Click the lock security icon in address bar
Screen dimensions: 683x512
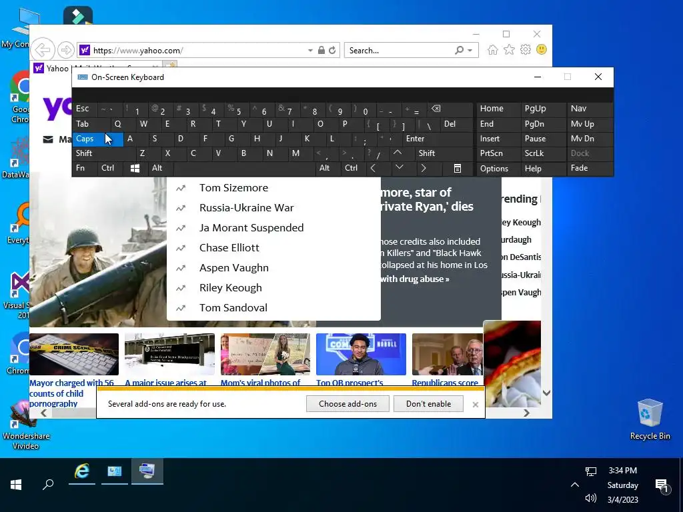[x=321, y=50]
